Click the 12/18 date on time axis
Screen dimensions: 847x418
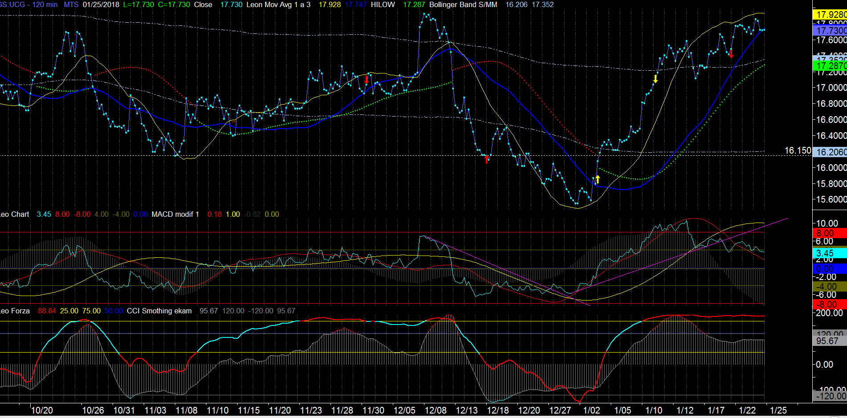click(x=498, y=410)
